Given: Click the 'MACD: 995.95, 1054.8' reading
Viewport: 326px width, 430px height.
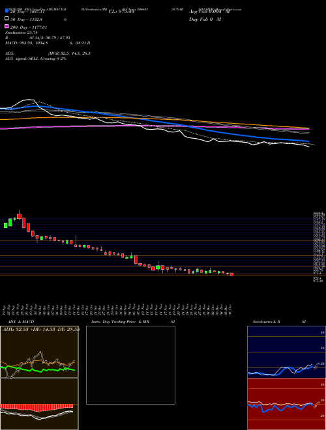Looking at the screenshot, I should 26,43.
